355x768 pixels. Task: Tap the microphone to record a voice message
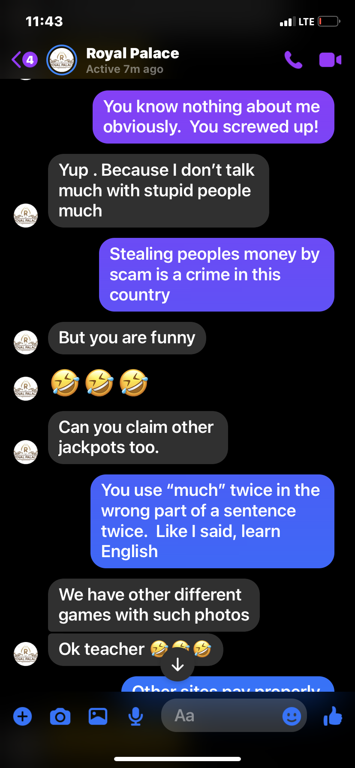pos(135,716)
